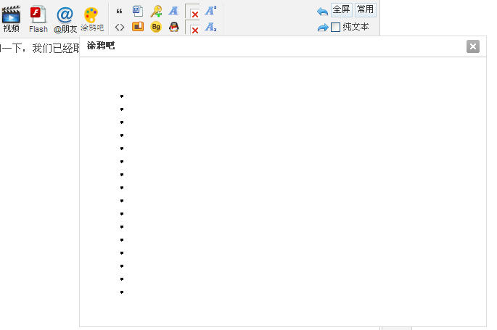
Task: Click the 视频 video insert icon
Action: (x=11, y=18)
